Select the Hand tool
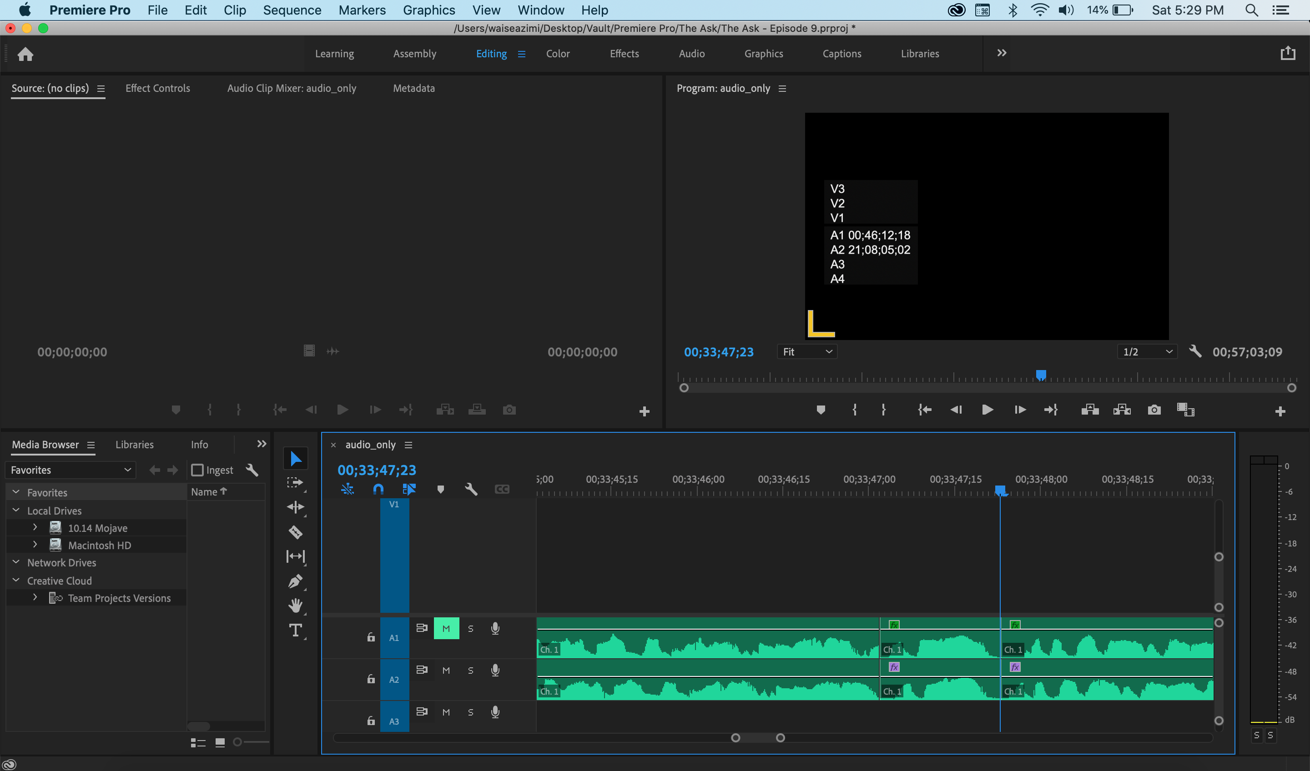The height and width of the screenshot is (771, 1310). tap(295, 605)
